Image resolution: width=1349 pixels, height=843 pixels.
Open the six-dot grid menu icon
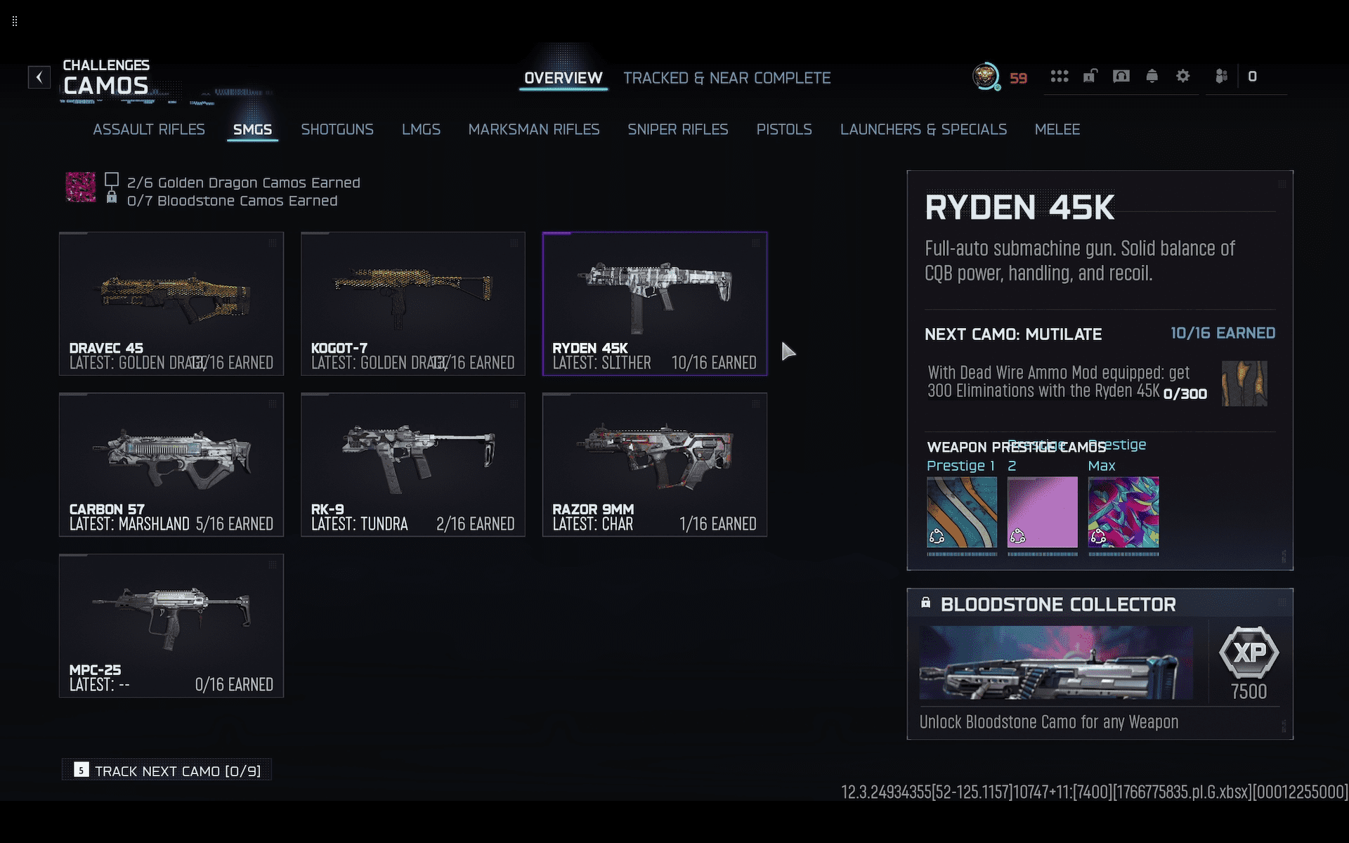tap(1059, 77)
